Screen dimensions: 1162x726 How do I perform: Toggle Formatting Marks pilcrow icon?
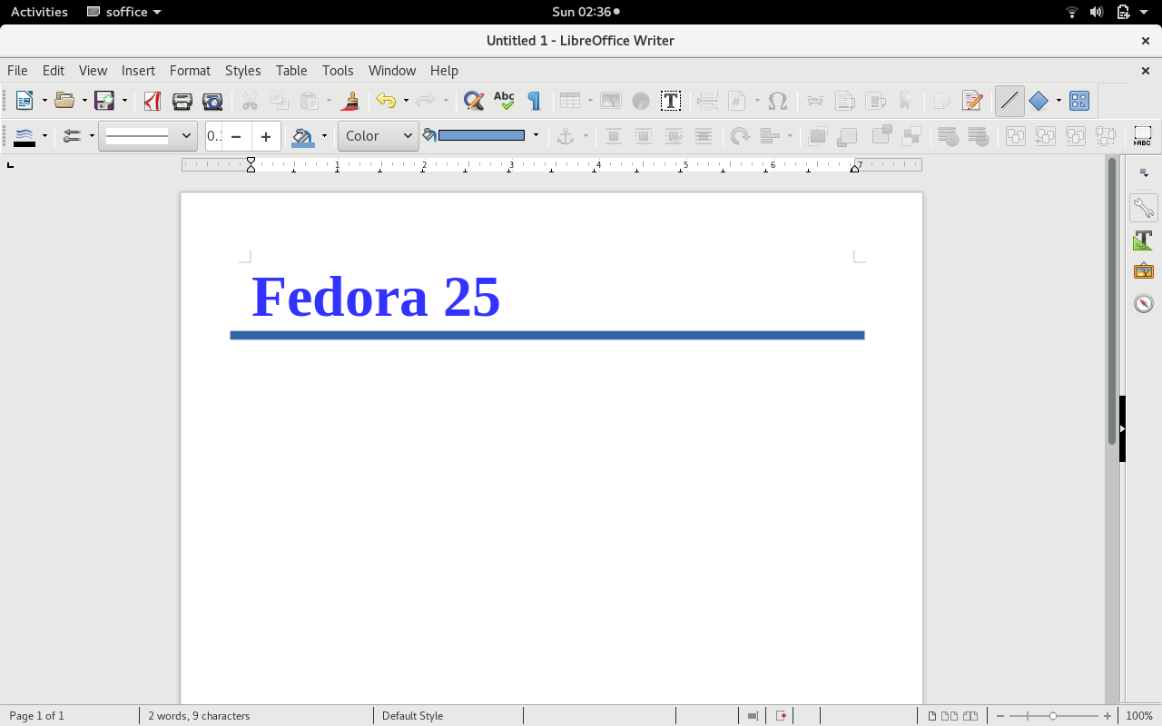pos(535,101)
